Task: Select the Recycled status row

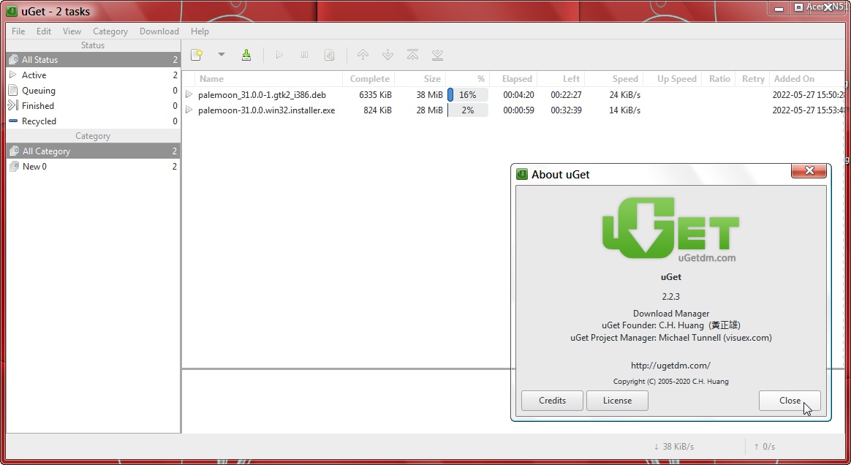Action: 93,121
